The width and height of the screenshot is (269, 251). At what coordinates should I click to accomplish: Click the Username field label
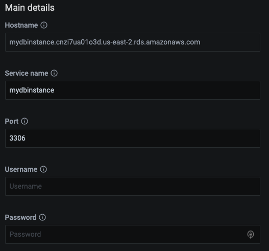point(21,169)
